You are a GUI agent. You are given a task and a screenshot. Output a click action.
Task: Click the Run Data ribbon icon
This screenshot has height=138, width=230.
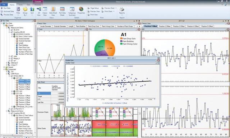click(1, 8)
